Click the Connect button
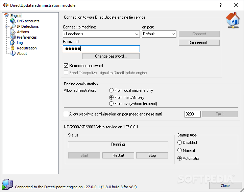Image resolution: width=244 pixels, height=192 pixels. 199,34
